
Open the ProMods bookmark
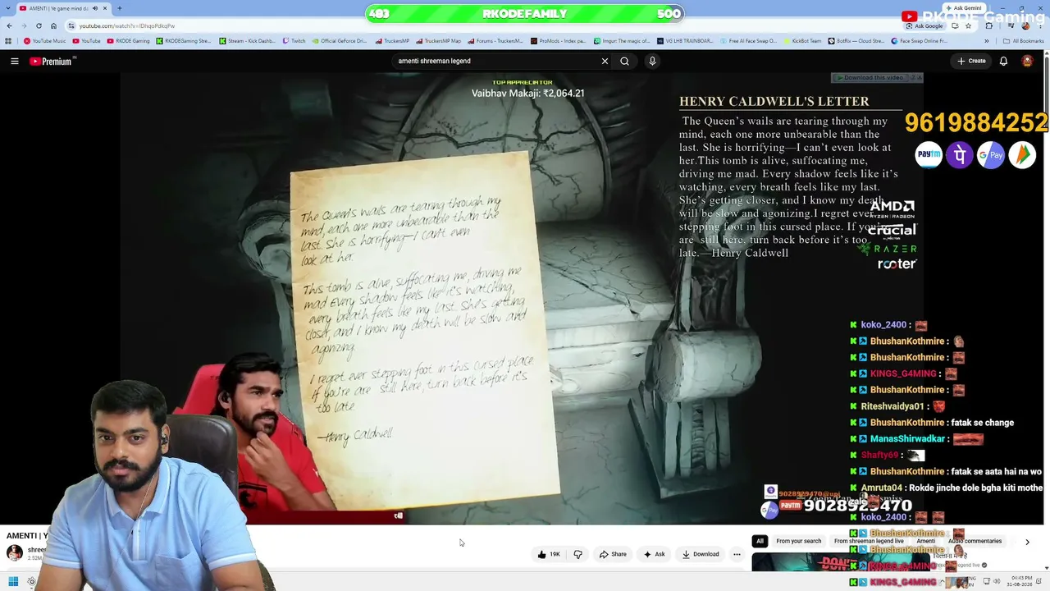pos(558,41)
